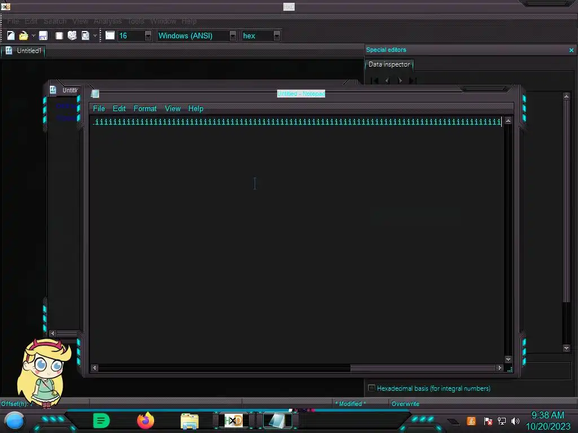Expand the HxD disk image arrow dropdown
Viewport: 578px width, 433px height.
coord(95,36)
